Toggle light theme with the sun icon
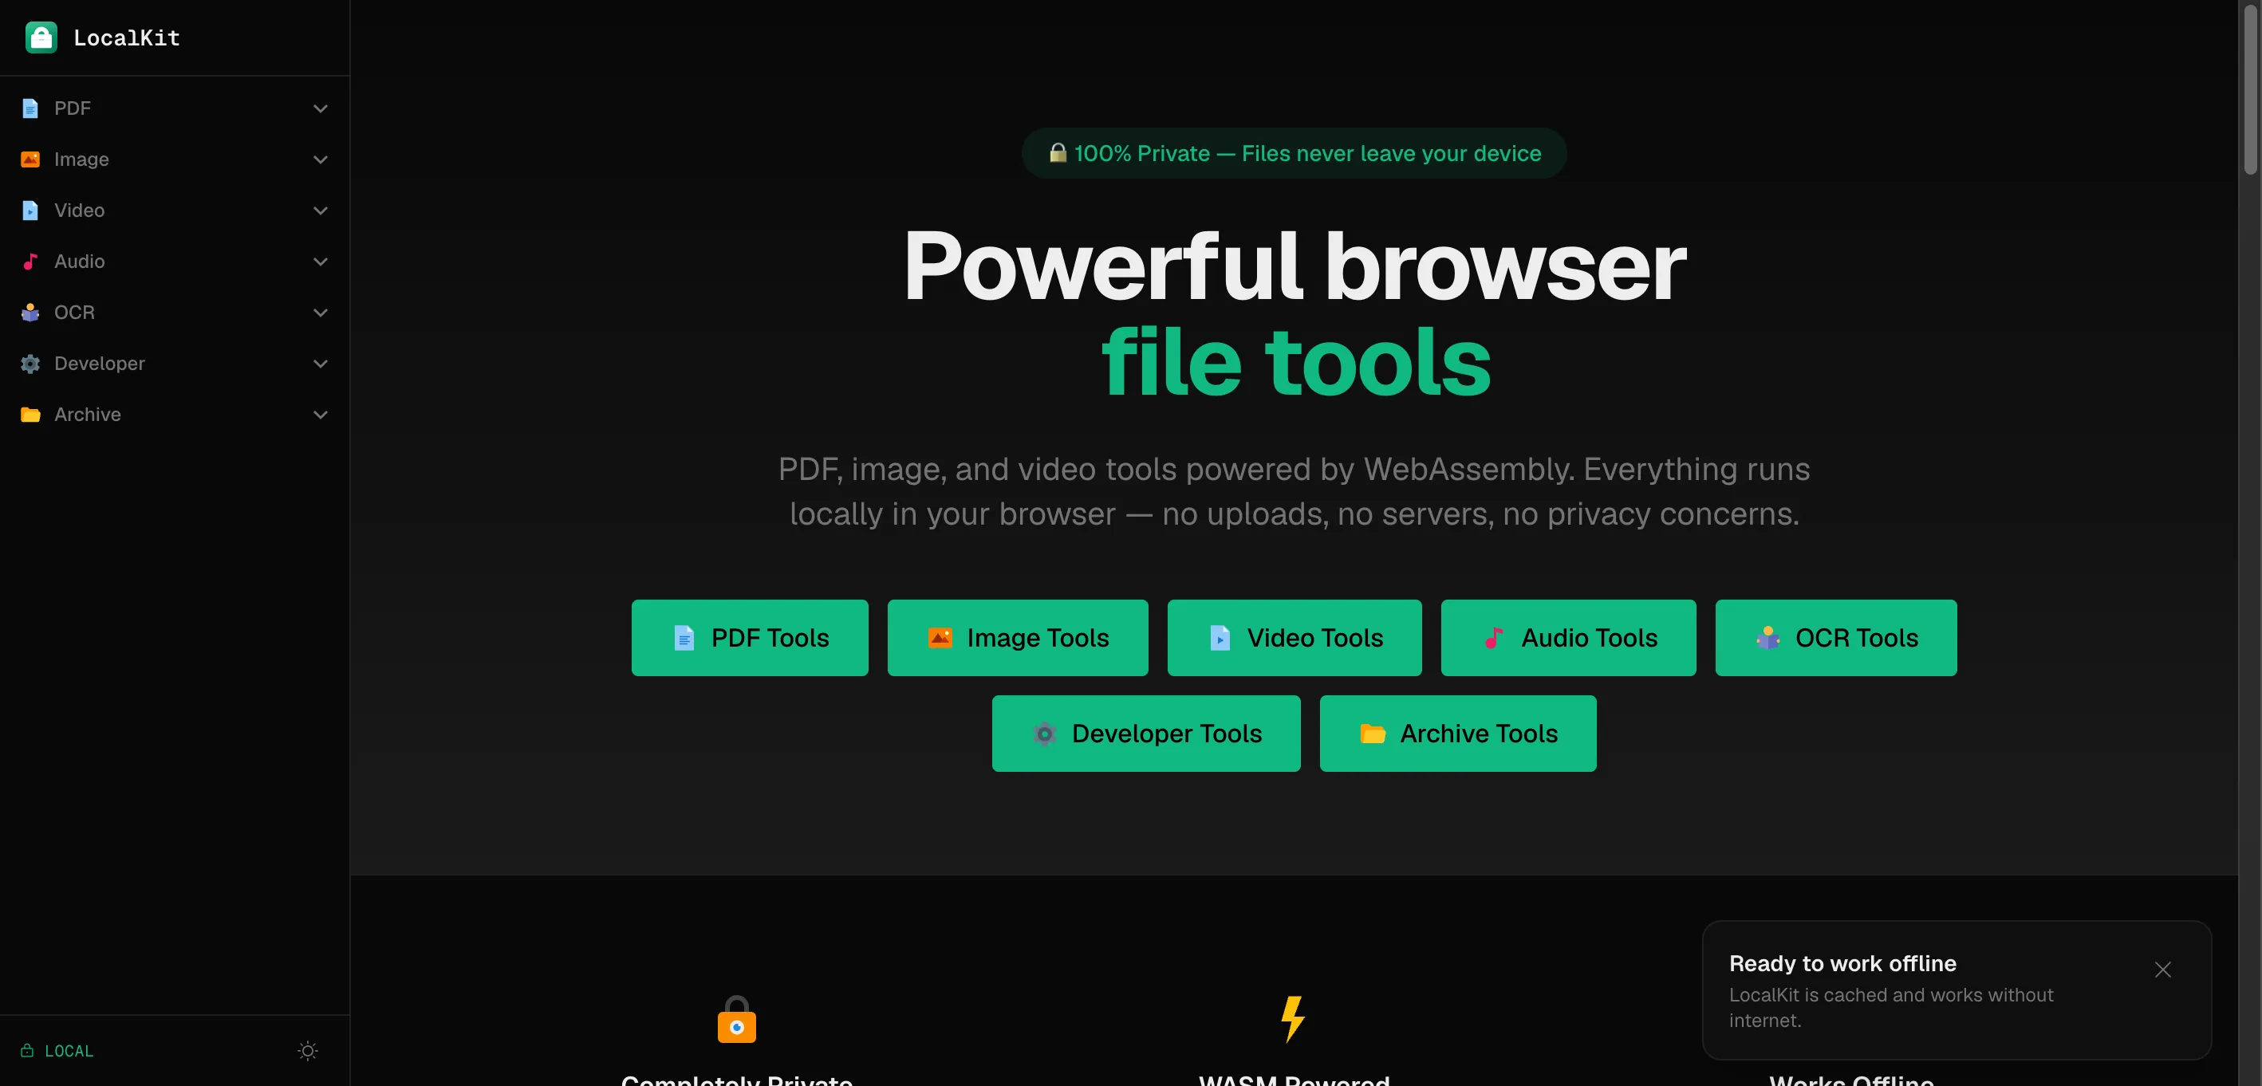The height and width of the screenshot is (1086, 2262). point(307,1050)
